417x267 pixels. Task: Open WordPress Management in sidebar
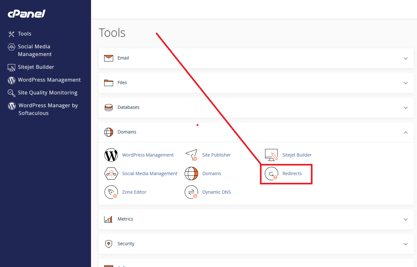click(49, 80)
